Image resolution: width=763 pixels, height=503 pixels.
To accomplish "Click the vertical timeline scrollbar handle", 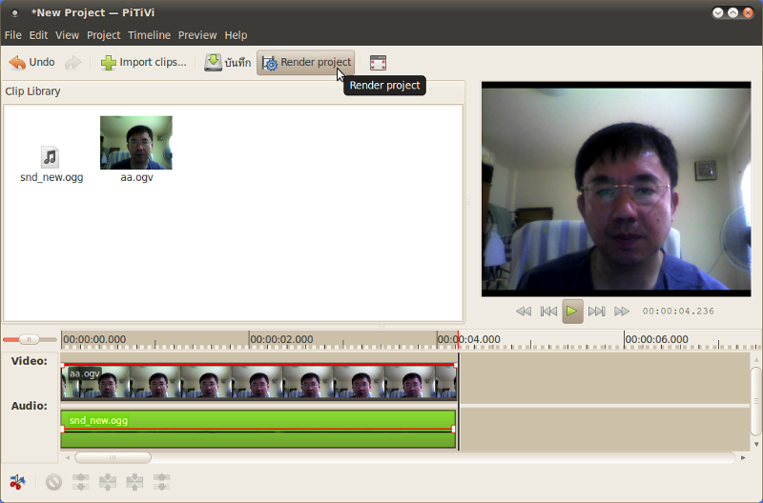I will click(x=755, y=401).
